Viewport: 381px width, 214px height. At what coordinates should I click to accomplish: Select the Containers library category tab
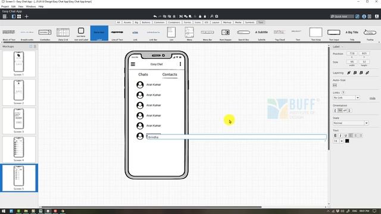pyautogui.click(x=174, y=23)
